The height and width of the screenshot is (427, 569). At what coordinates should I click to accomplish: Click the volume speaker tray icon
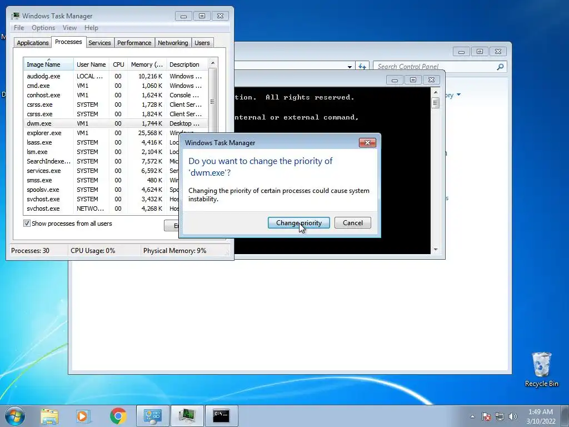pyautogui.click(x=513, y=416)
